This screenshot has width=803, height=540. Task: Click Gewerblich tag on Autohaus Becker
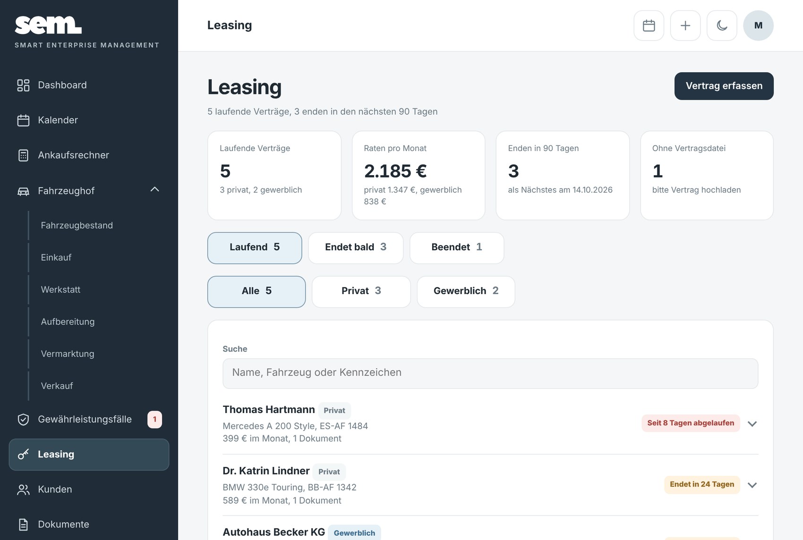coord(354,533)
